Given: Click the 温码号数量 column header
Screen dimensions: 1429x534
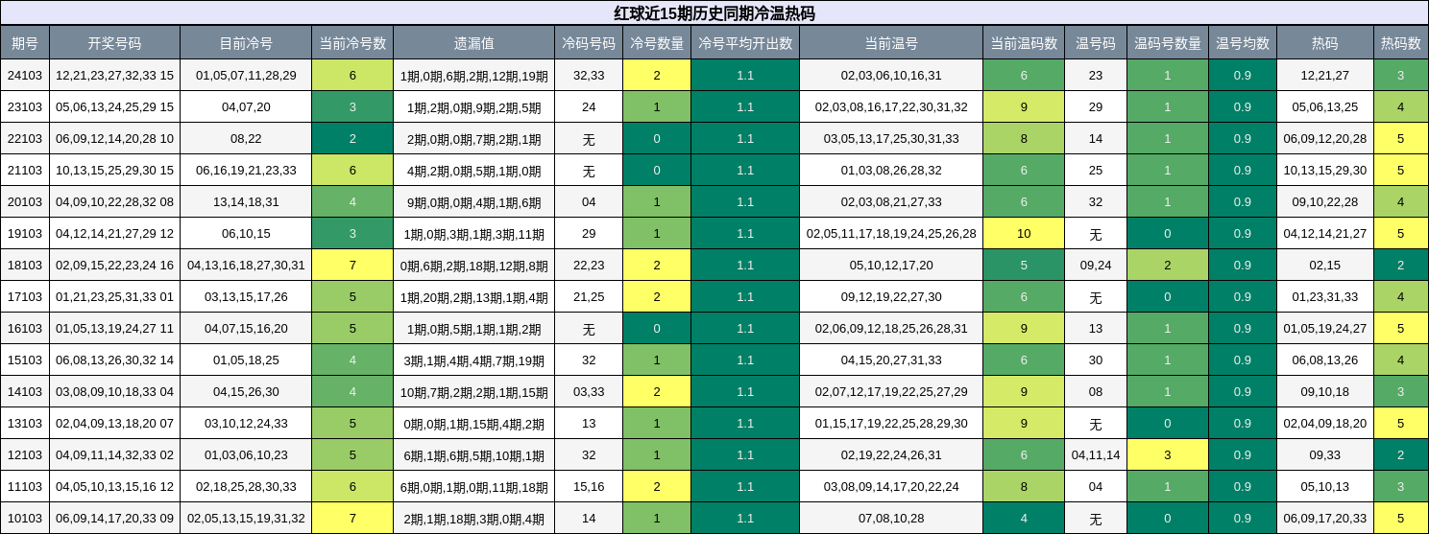Looking at the screenshot, I should pos(1168,43).
